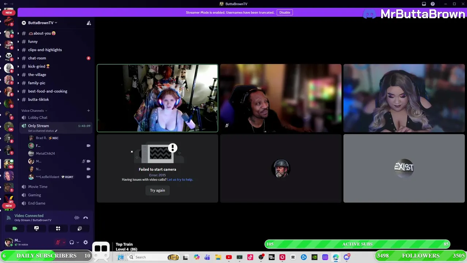Viewport: 467px width, 263px height.
Task: Open TikTok from the taskbar
Action: [x=250, y=257]
